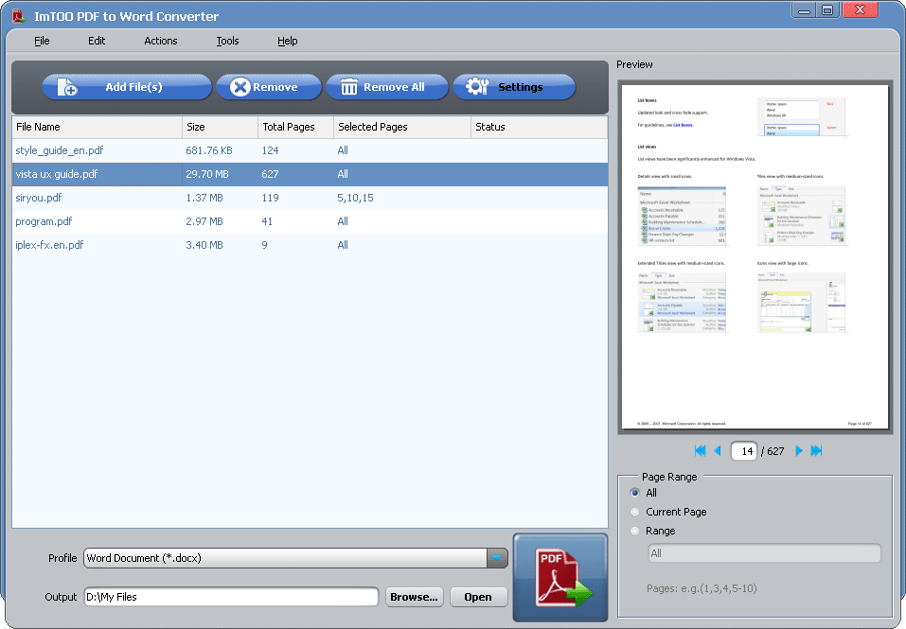Jump to last preview page
Image resolution: width=906 pixels, height=629 pixels.
816,450
